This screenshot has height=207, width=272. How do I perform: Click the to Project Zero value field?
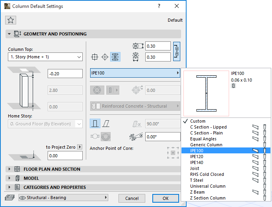[x=65, y=156]
